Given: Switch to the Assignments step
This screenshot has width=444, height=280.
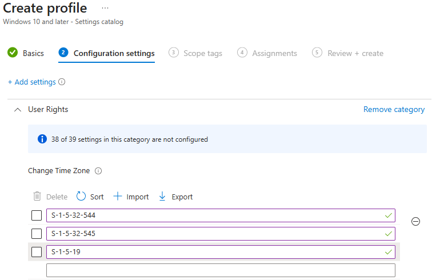Looking at the screenshot, I should click(x=267, y=53).
